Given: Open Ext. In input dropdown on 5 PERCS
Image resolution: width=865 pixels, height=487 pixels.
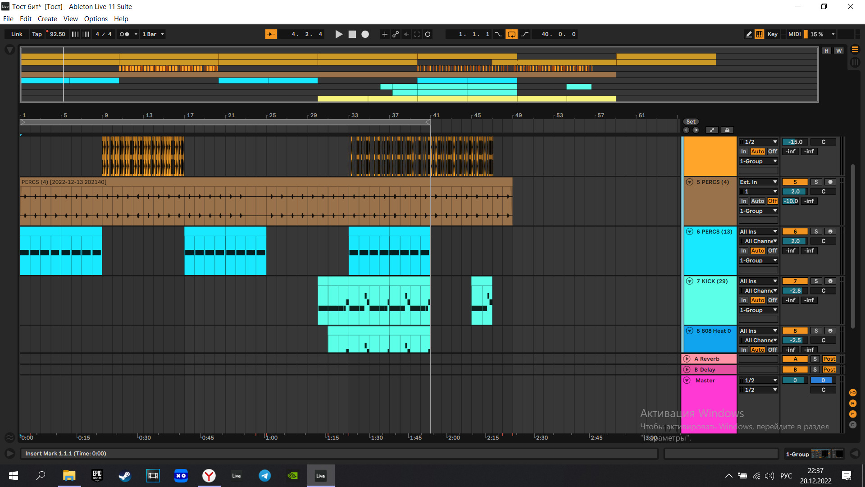Looking at the screenshot, I should tap(759, 182).
